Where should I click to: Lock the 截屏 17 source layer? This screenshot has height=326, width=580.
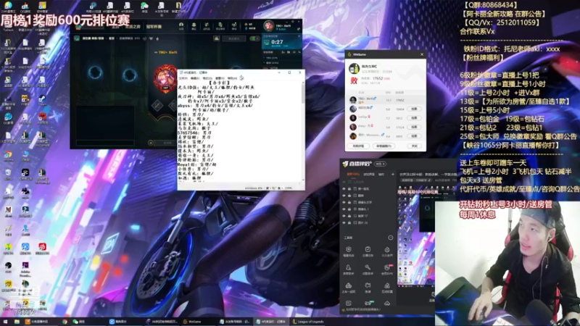(x=349, y=216)
